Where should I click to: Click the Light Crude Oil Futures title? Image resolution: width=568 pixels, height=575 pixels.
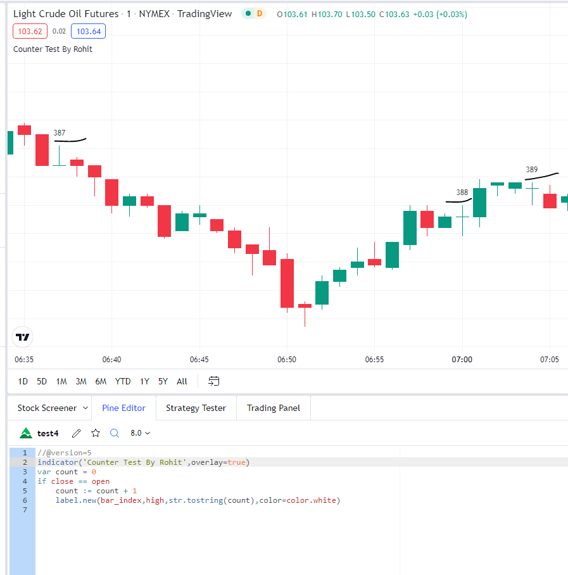click(66, 14)
